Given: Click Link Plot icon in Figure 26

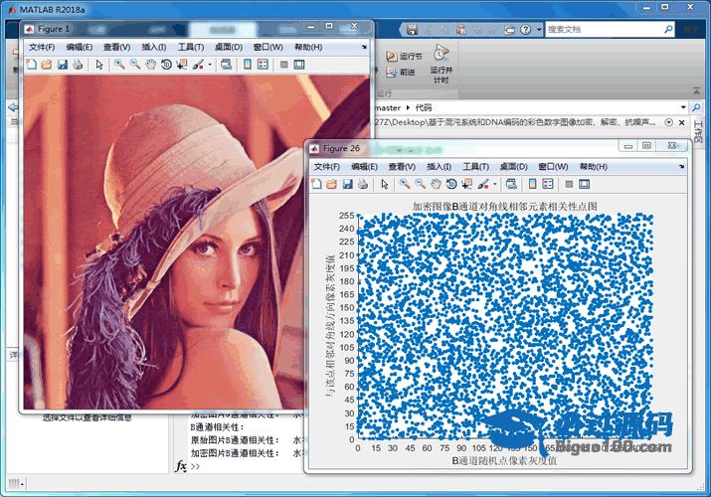Looking at the screenshot, I should [511, 184].
